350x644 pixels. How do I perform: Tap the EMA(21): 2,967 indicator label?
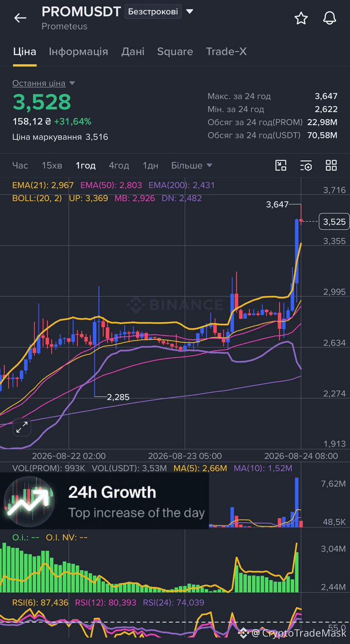[43, 185]
